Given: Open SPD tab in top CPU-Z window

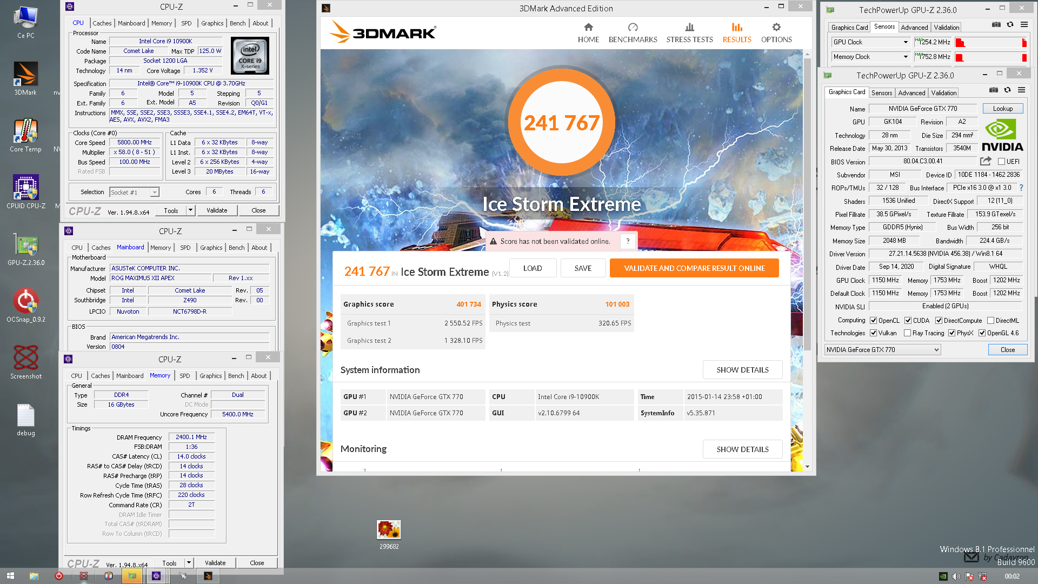Looking at the screenshot, I should pos(186,23).
